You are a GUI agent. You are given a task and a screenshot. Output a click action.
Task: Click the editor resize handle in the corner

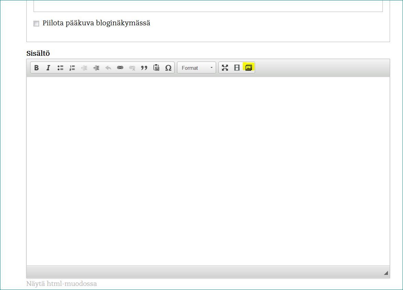click(386, 273)
